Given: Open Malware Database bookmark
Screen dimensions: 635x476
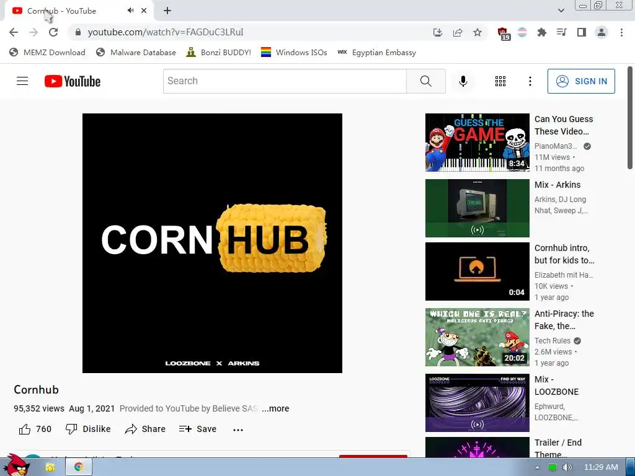Looking at the screenshot, I should (136, 52).
